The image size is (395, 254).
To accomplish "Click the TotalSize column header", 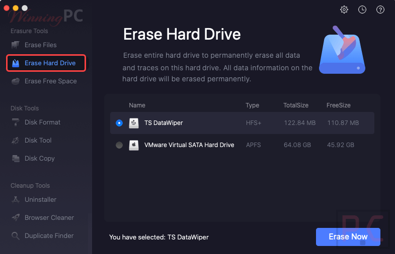I will coord(296,105).
